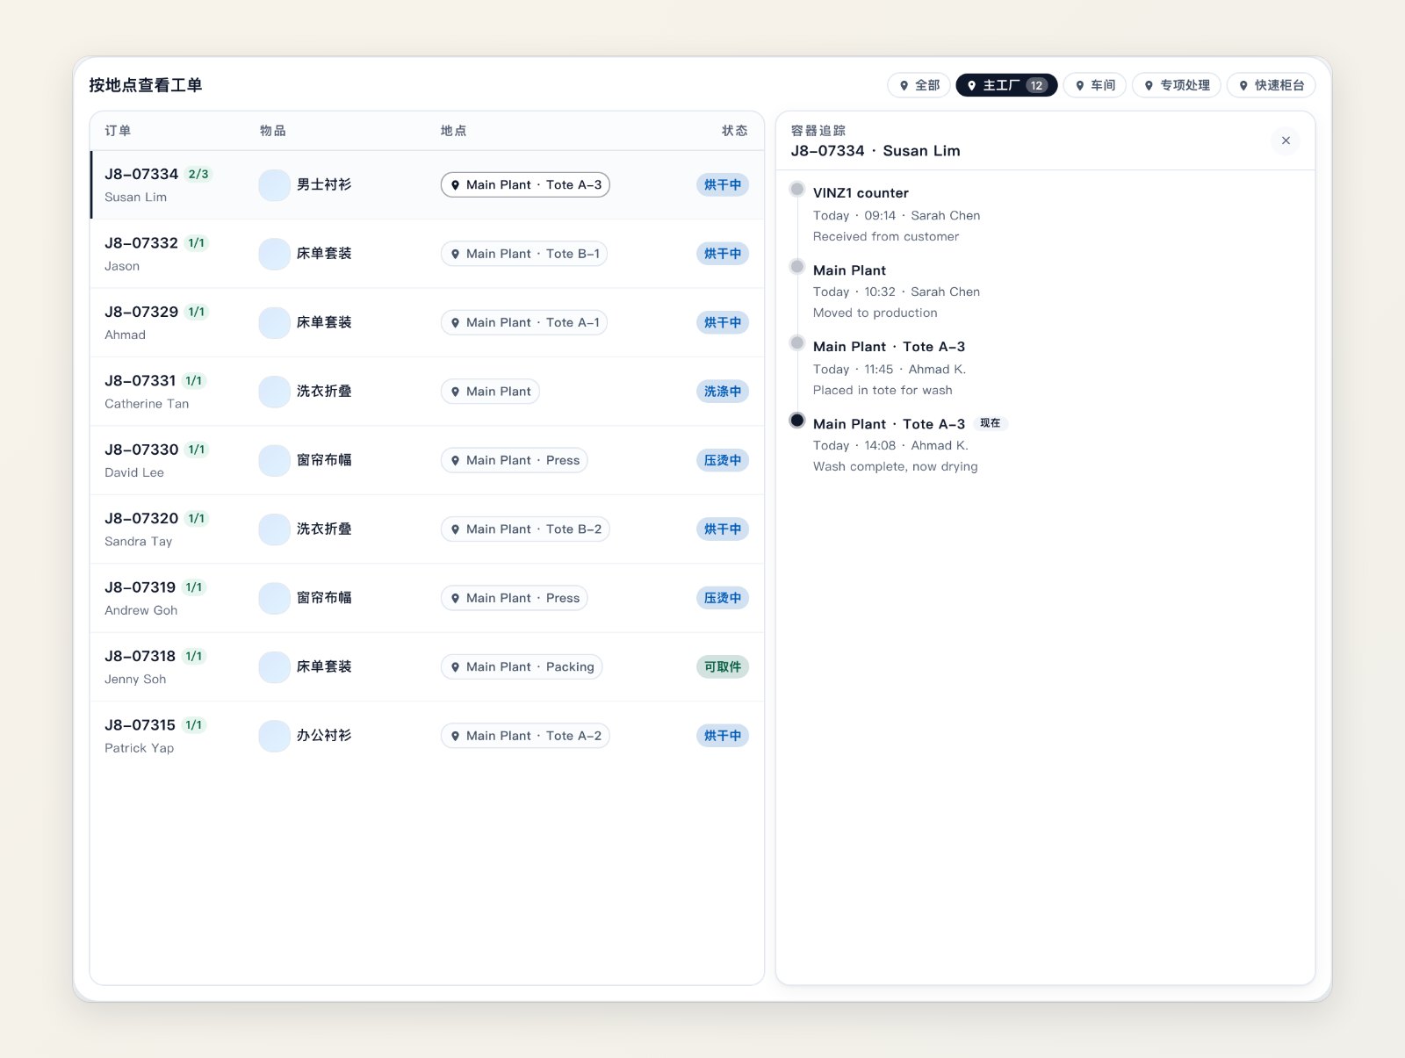The width and height of the screenshot is (1405, 1058).
Task: Click Press location chip for J8–07319
Action: point(515,598)
